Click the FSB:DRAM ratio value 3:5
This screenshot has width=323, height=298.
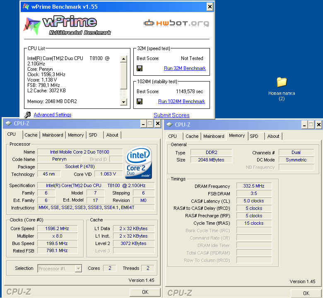pos(254,193)
